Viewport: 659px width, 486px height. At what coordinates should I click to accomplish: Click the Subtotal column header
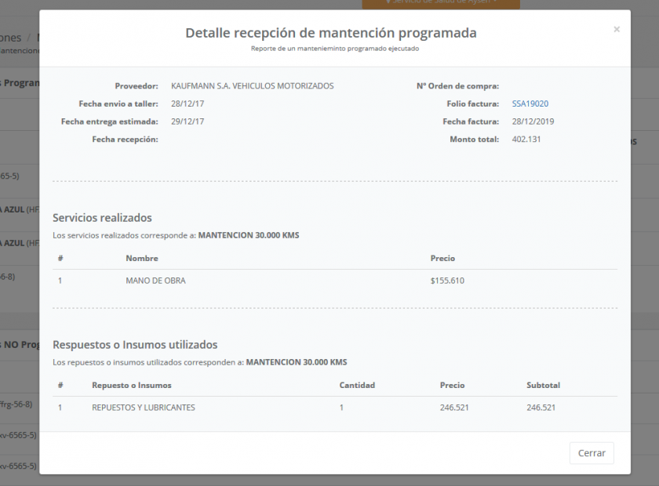pos(543,385)
